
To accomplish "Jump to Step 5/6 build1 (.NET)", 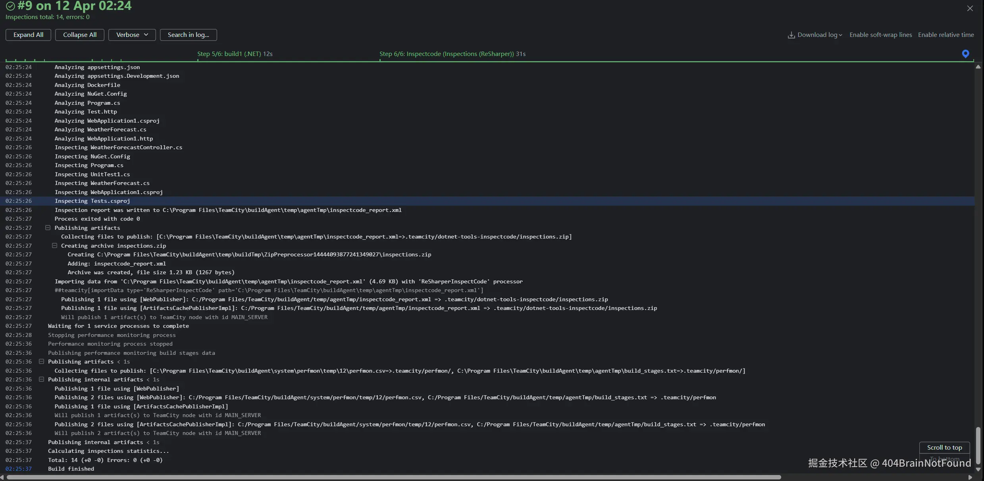I will click(235, 54).
